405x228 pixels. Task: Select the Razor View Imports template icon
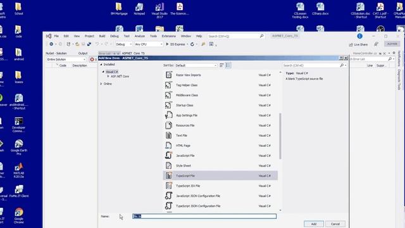[x=169, y=75]
